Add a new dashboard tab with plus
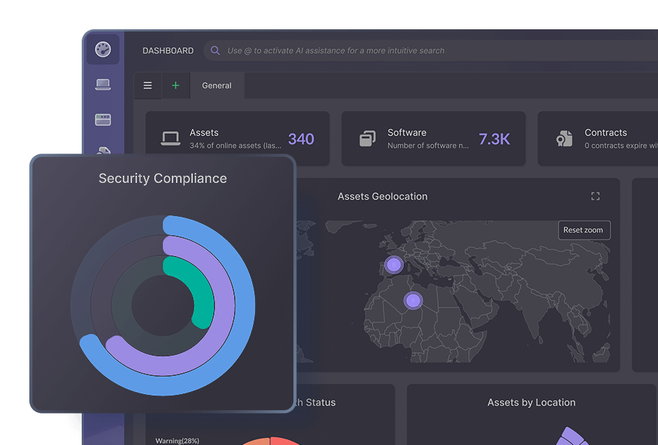658x445 pixels. [175, 86]
